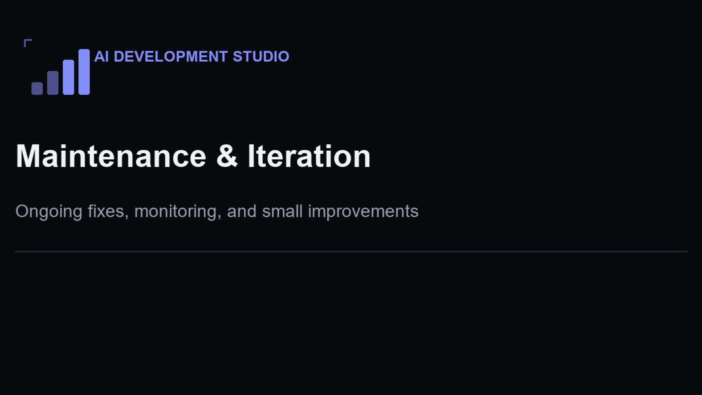Click the letter "M" starting the heading
Image resolution: width=702 pixels, height=395 pixels.
(27, 156)
